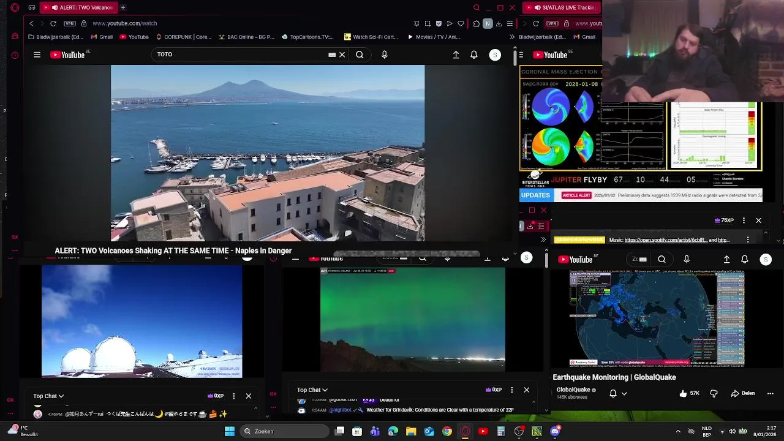
Task: Toggle the VPN badge in main address bar
Action: coord(69,23)
